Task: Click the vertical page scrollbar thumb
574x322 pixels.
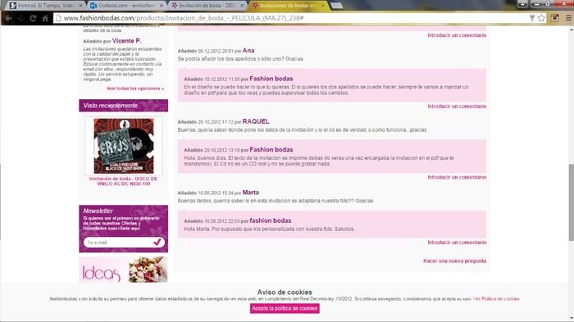Action: coord(571,202)
